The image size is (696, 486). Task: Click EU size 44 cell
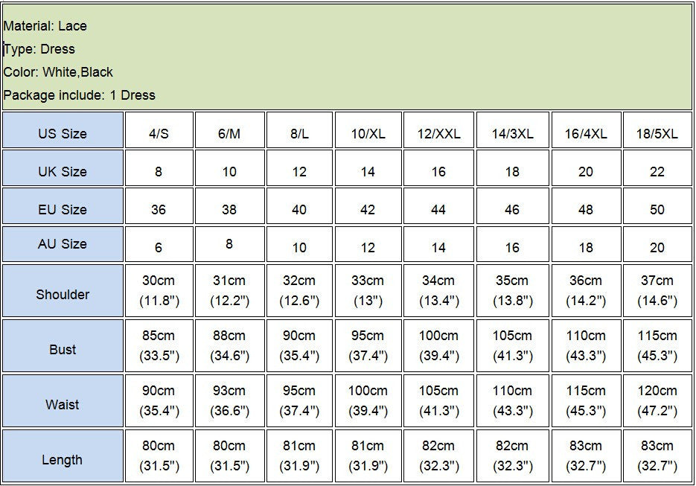point(438,210)
